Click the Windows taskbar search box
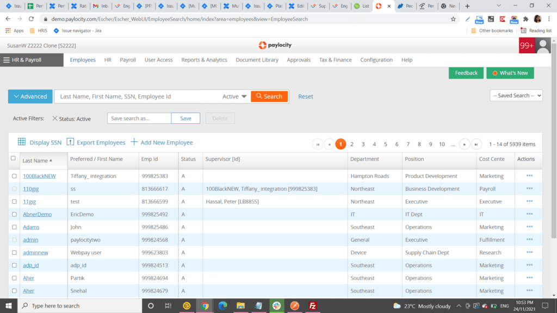Viewport: 557px width, 313px height. point(80,305)
